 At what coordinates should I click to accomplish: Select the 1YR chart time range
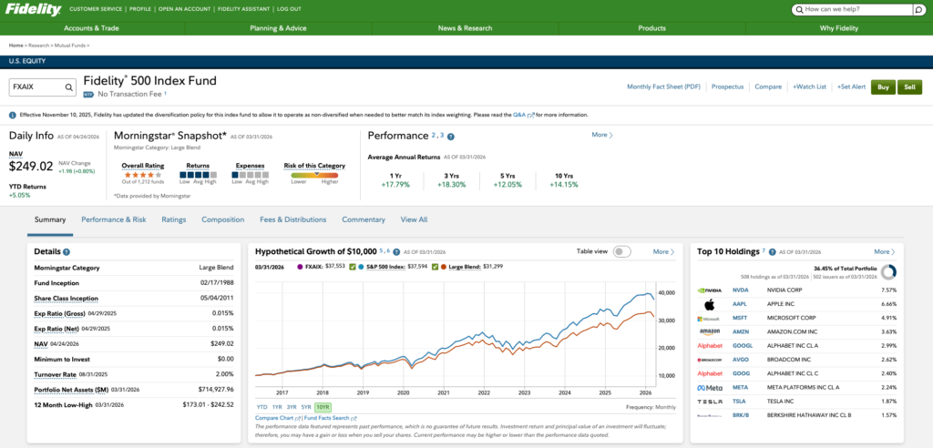point(277,407)
